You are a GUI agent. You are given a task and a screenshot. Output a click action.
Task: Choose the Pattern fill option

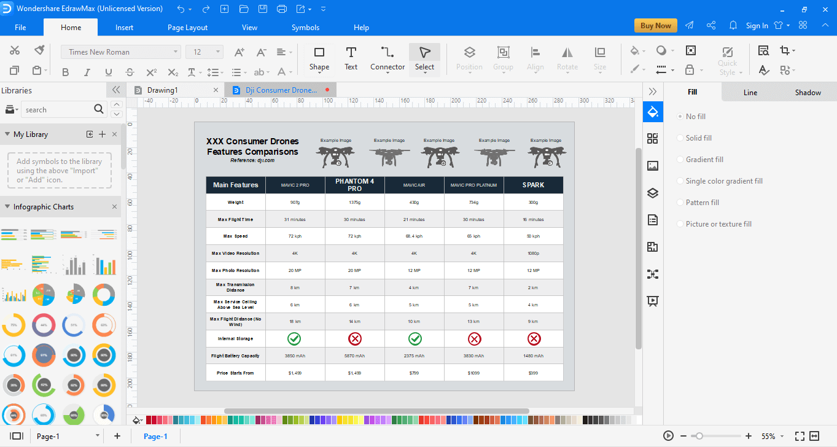698,203
